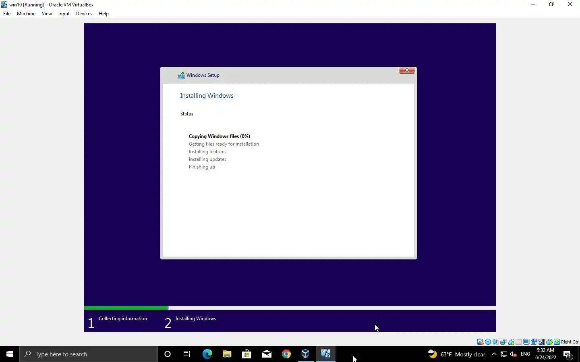580x362 pixels.
Task: Launch Microsoft Edge from taskbar
Action: 207,354
